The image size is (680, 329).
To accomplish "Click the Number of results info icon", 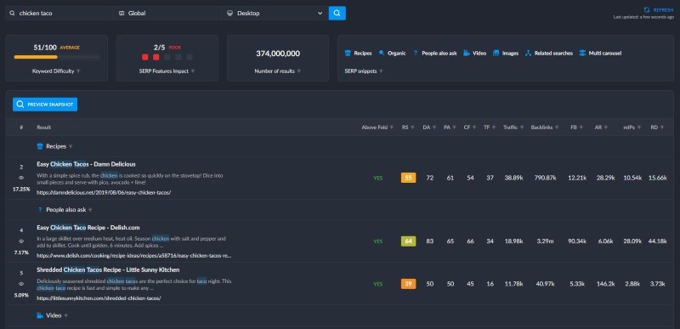I will click(x=299, y=71).
